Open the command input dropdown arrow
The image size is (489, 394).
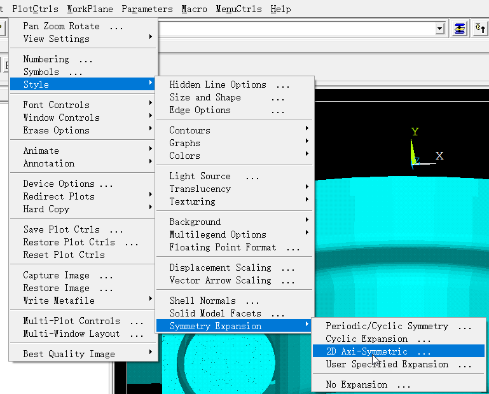click(440, 29)
